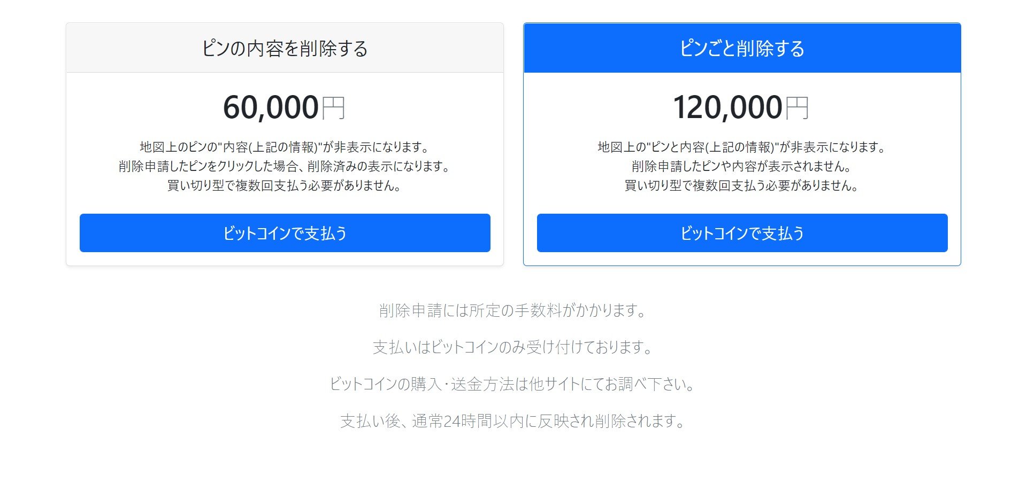Click the line mentioning 削除済みの表示になります
The width and height of the screenshot is (1027, 484).
[x=285, y=166]
